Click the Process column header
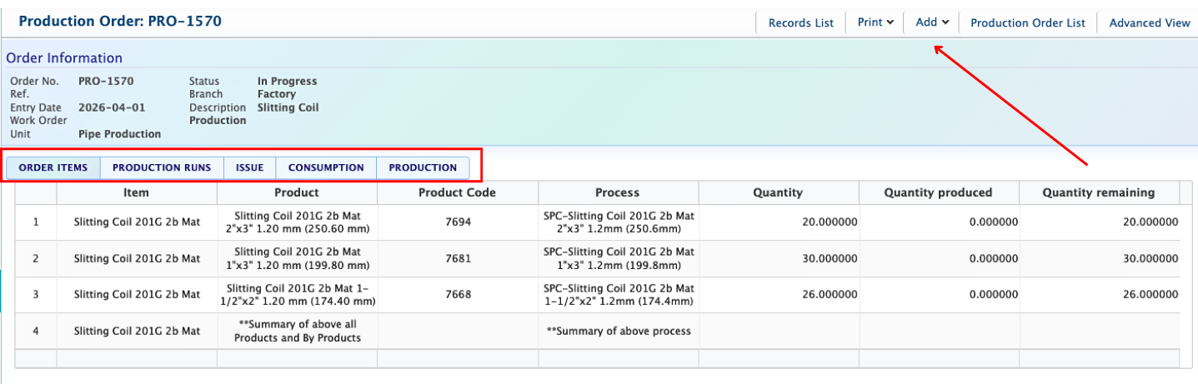The width and height of the screenshot is (1198, 384). click(x=618, y=192)
